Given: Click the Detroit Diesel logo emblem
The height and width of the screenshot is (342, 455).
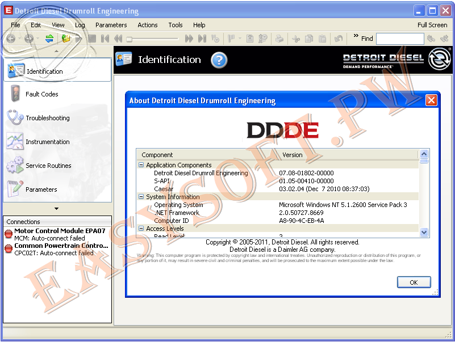Looking at the screenshot, I should click(x=440, y=59).
